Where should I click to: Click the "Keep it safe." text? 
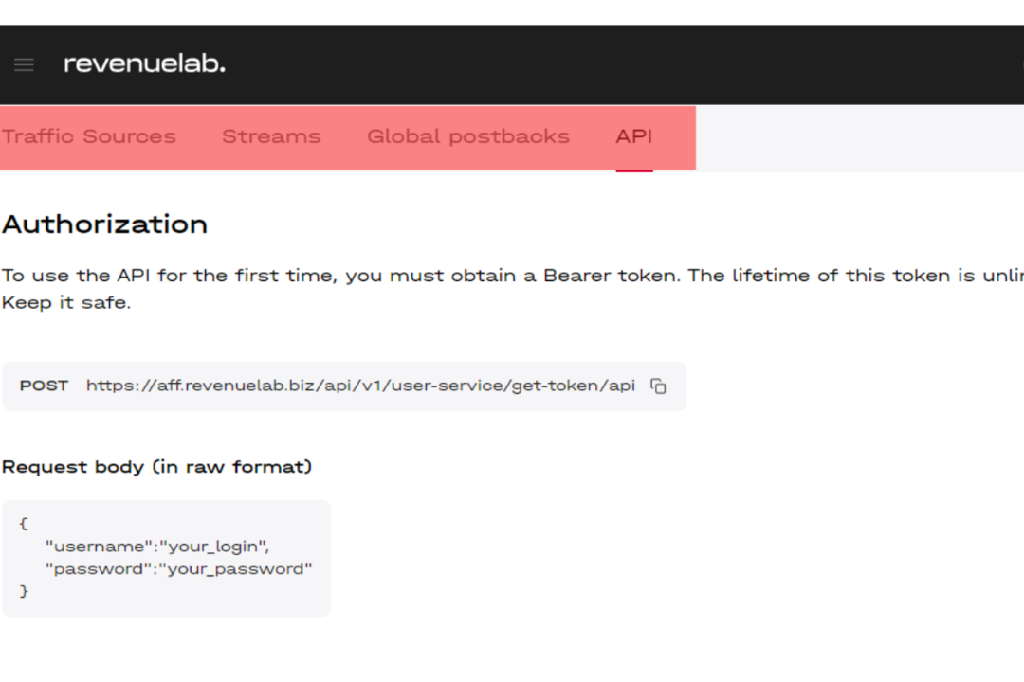point(65,303)
